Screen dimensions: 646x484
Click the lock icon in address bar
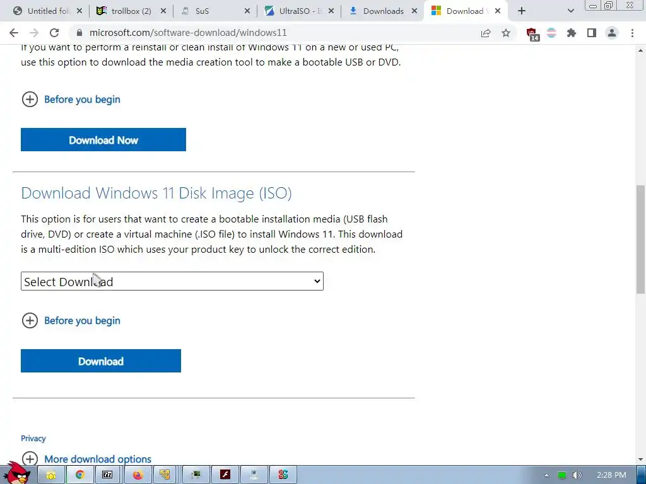(x=79, y=33)
